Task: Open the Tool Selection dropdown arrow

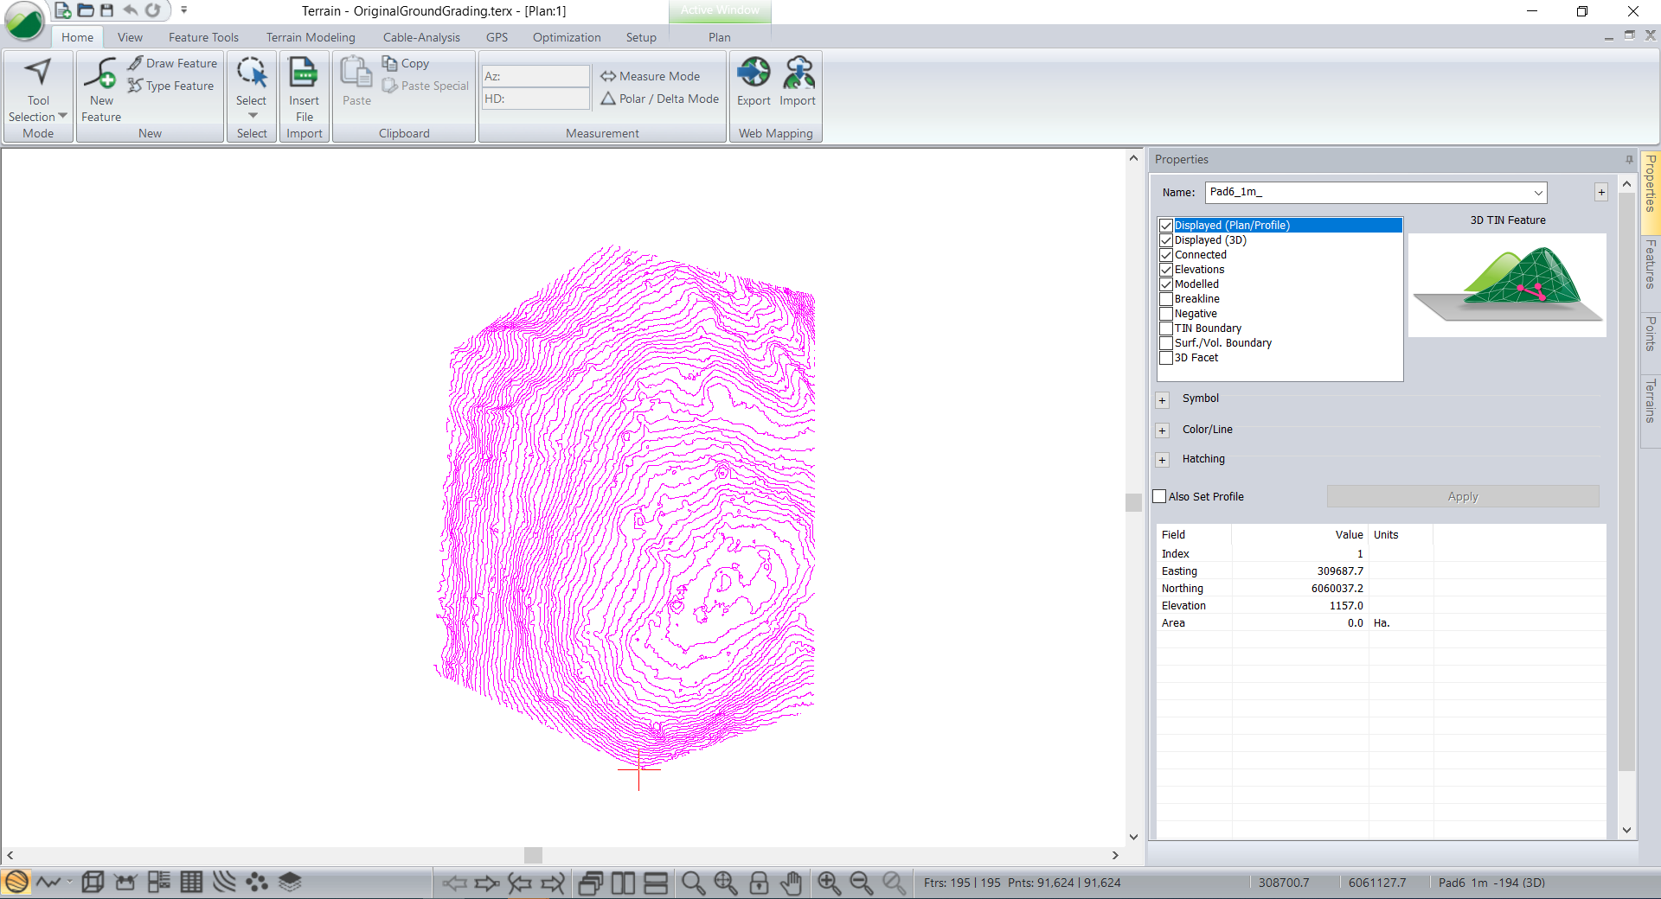Action: click(x=62, y=116)
